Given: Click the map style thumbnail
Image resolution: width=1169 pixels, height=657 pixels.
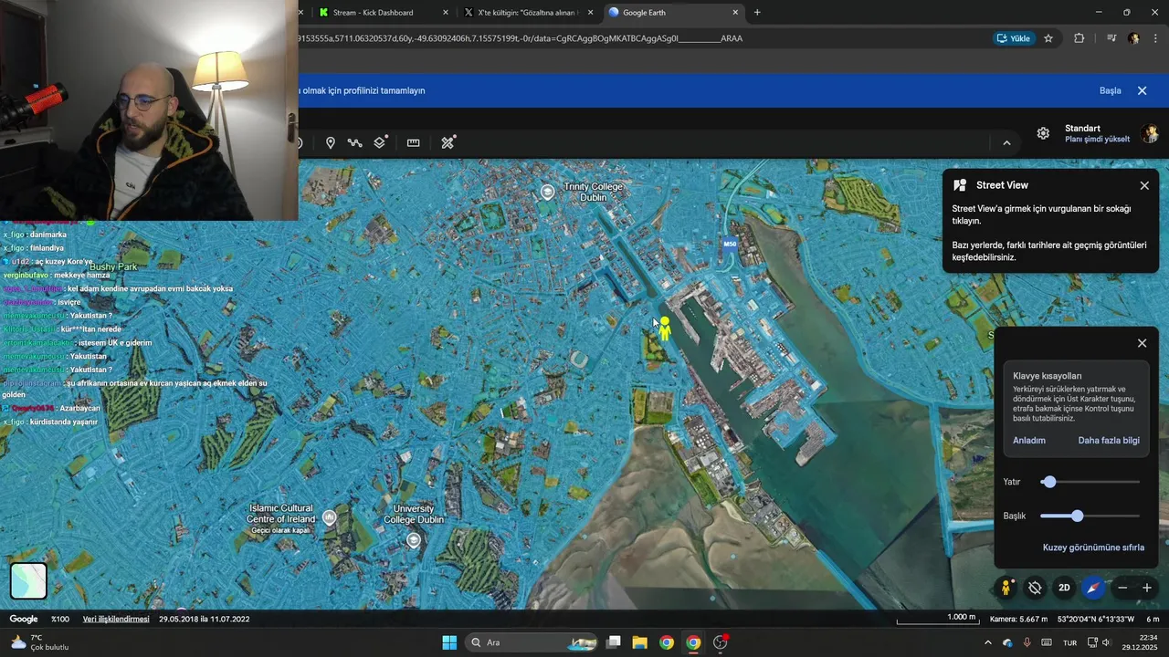Looking at the screenshot, I should [28, 580].
